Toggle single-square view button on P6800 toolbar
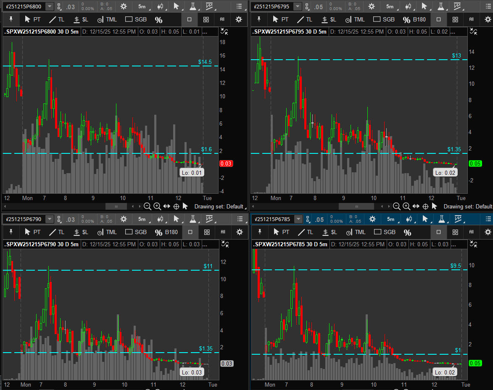The height and width of the screenshot is (390, 493). point(189,20)
